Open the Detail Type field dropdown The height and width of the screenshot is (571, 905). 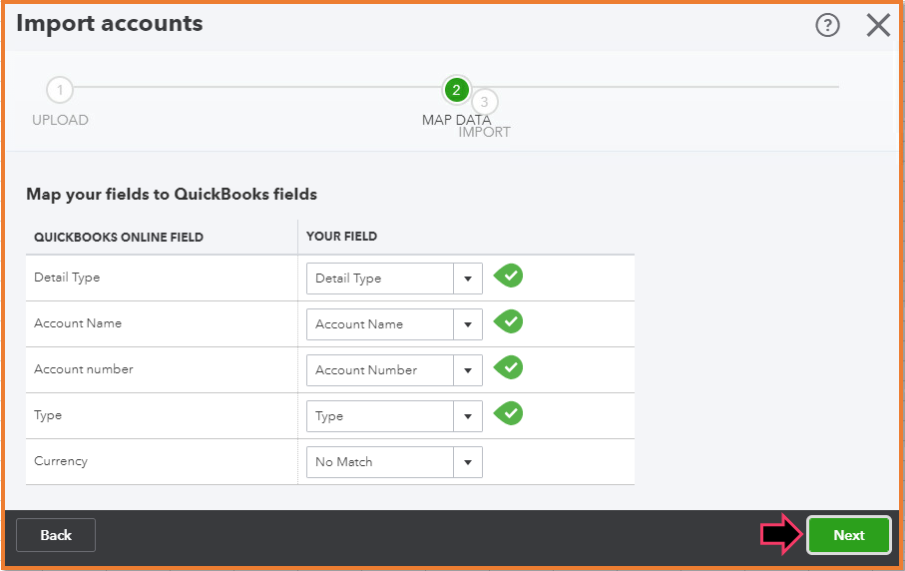[x=468, y=279]
